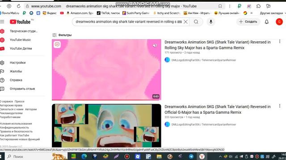Open the Itchy and Scratchy bookmark

(167, 13)
